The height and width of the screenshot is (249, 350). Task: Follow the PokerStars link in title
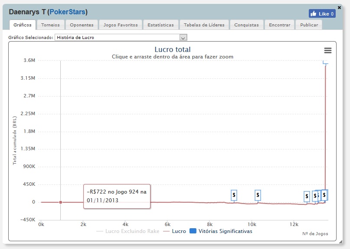click(x=67, y=12)
